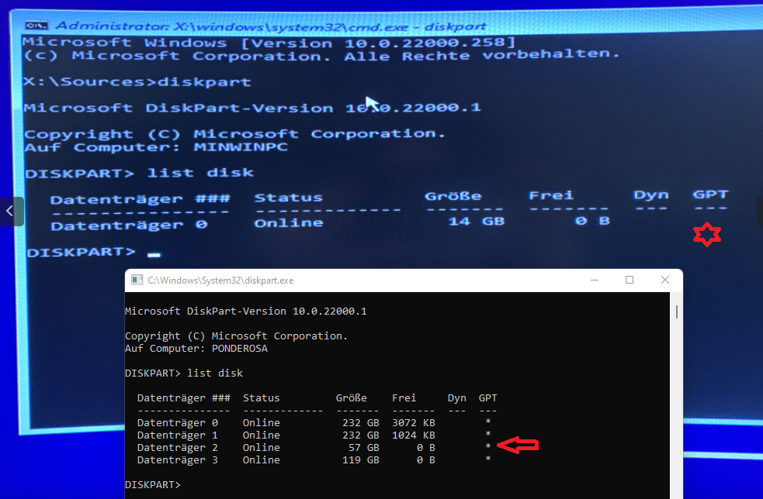Image resolution: width=763 pixels, height=499 pixels.
Task: Click the Online status in the cmd.exe window
Action: [x=289, y=222]
